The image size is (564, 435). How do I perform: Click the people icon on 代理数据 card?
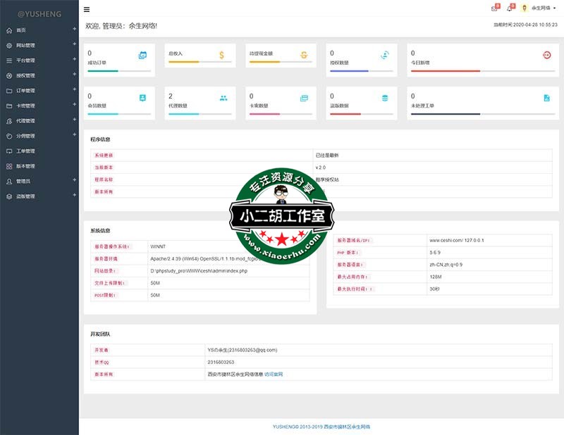click(x=223, y=98)
